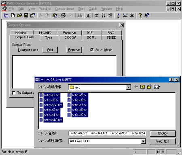
Task: Click the sigma summation toolbar icon
Action: 97,16
